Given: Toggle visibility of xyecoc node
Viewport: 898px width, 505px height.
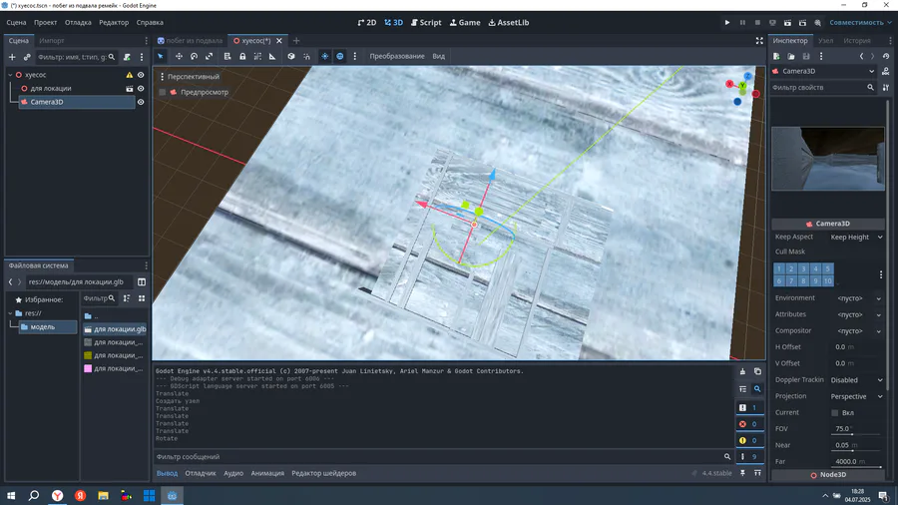Looking at the screenshot, I should [141, 75].
